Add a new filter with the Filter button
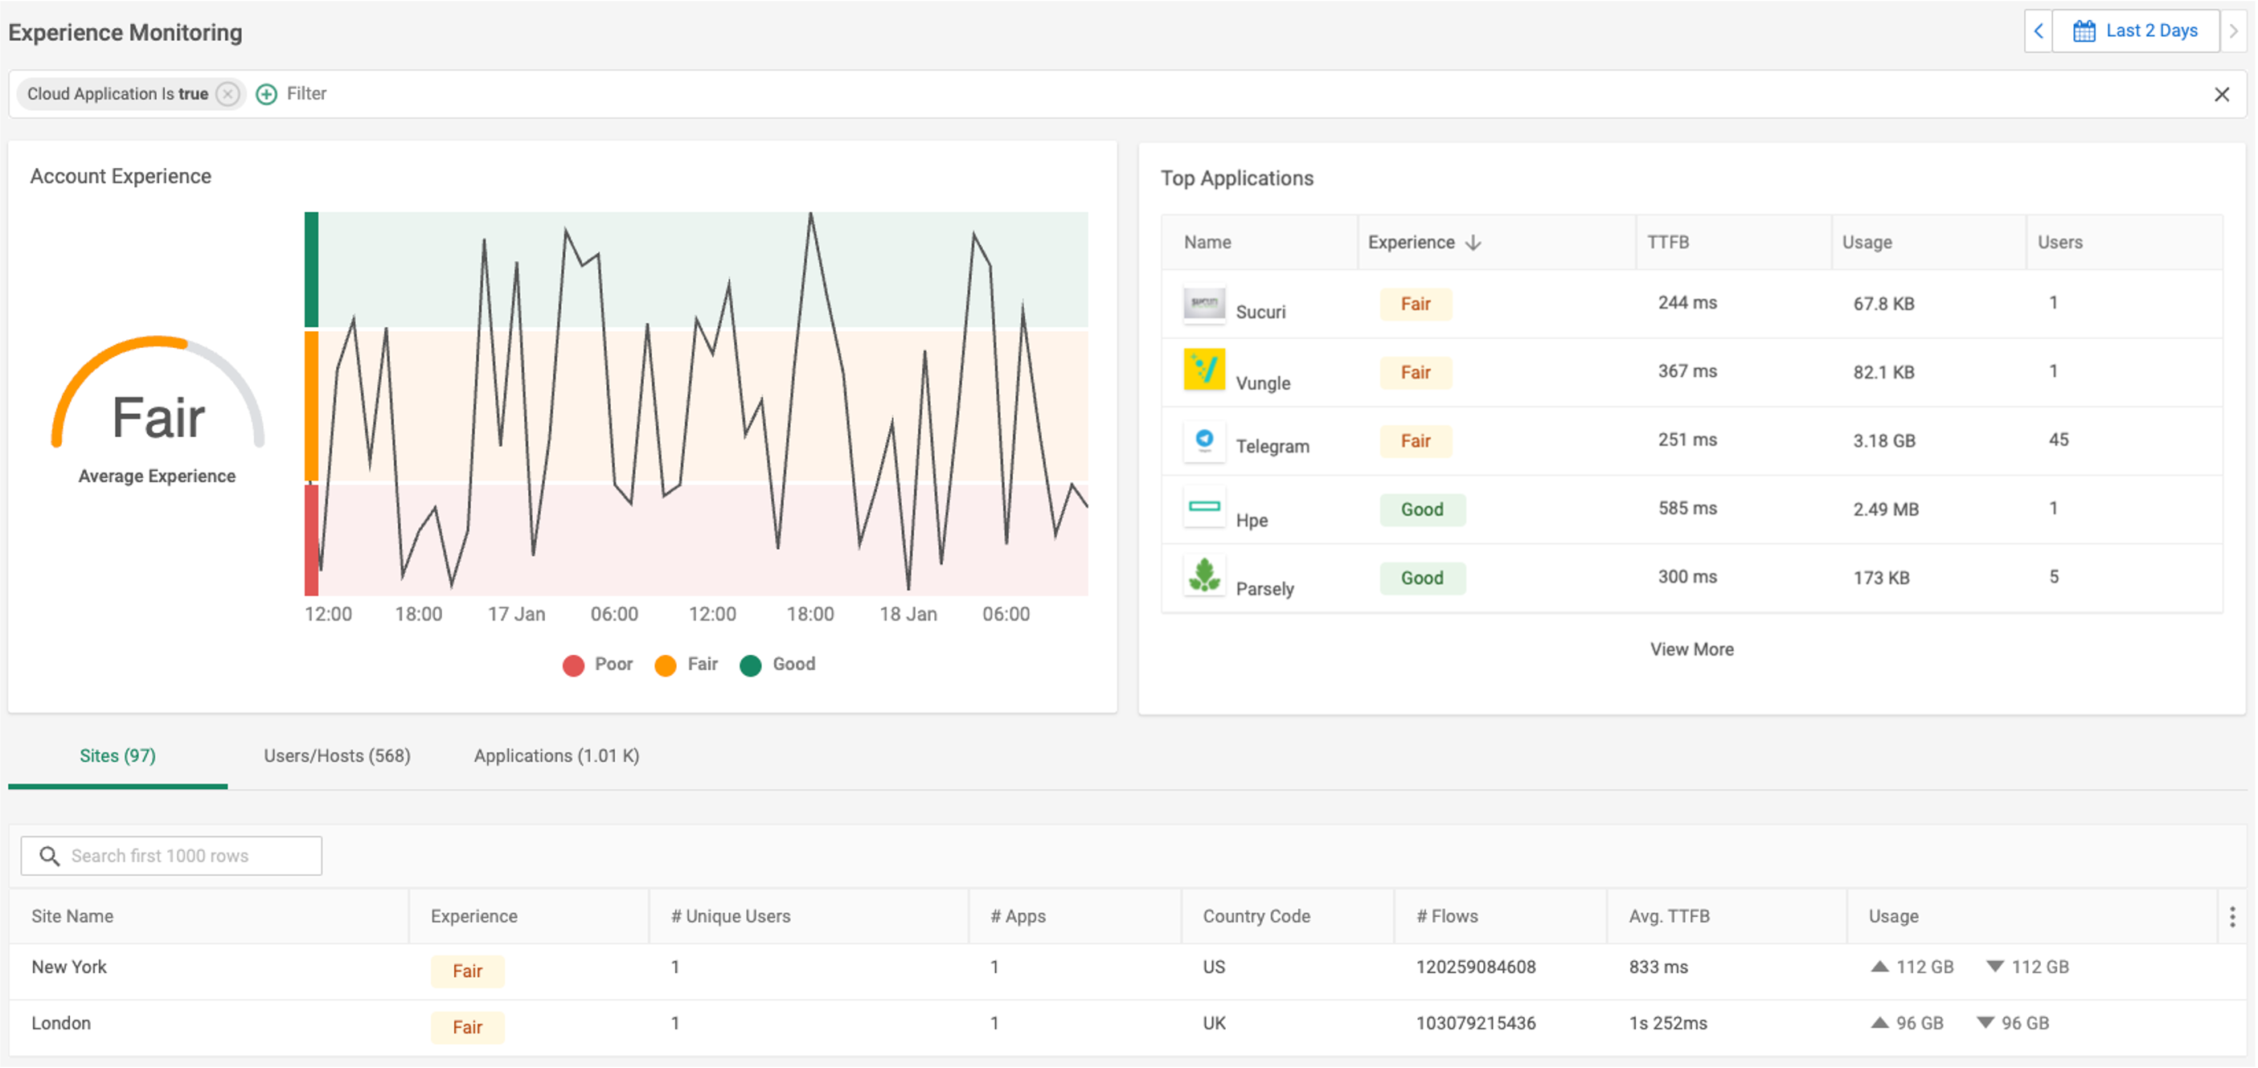The image size is (2258, 1068). [265, 94]
